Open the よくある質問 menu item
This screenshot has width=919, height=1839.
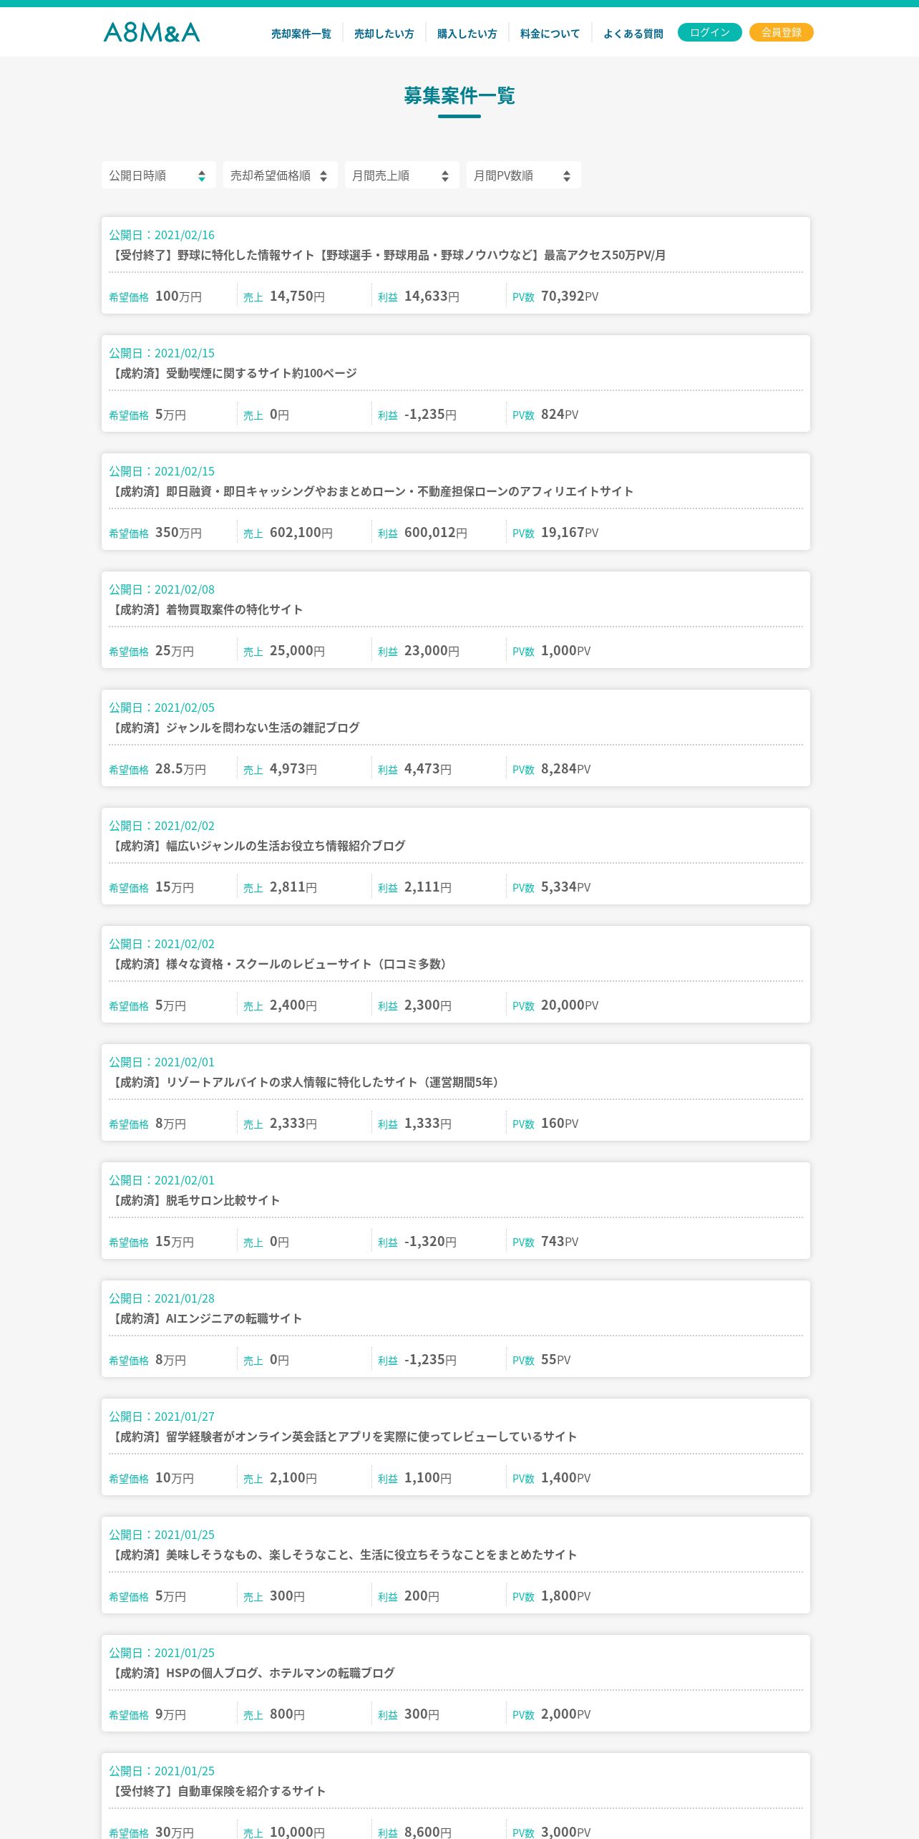[x=633, y=34]
